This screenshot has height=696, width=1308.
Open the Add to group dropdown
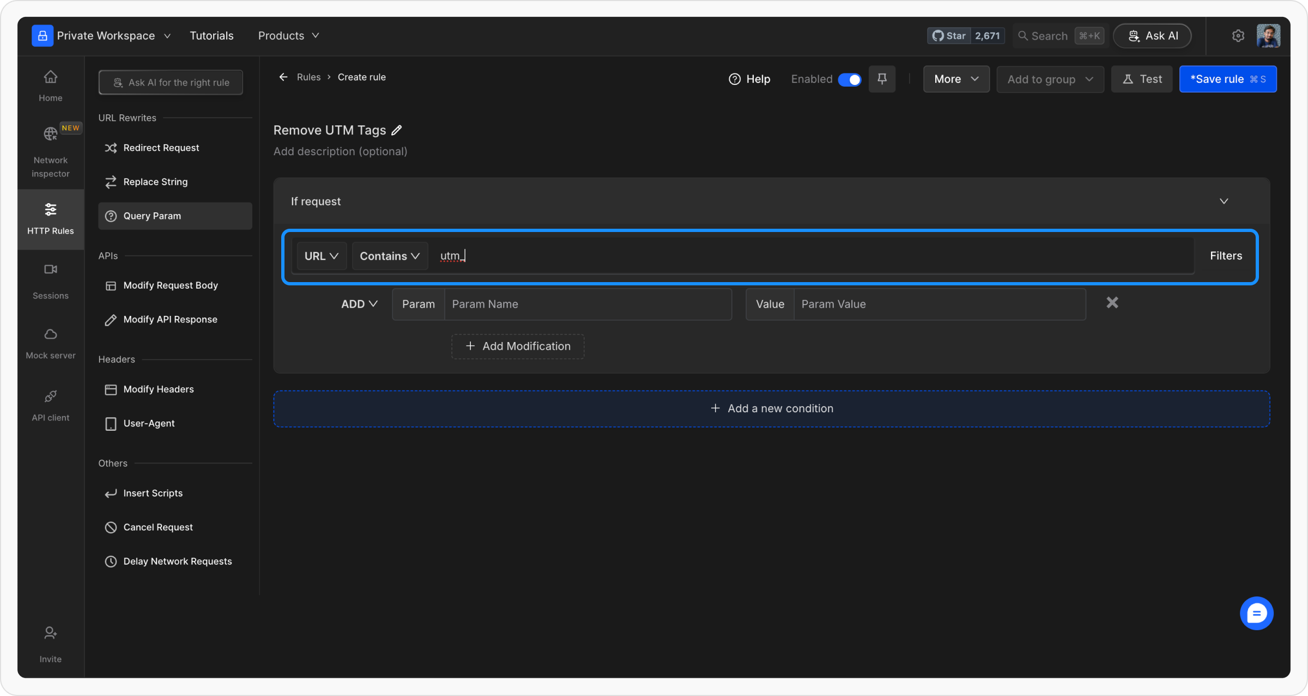[x=1050, y=80]
